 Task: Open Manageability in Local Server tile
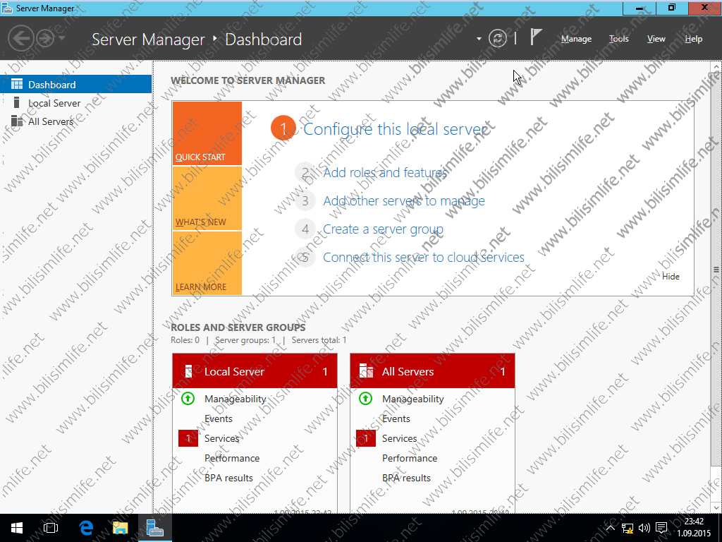[235, 399]
